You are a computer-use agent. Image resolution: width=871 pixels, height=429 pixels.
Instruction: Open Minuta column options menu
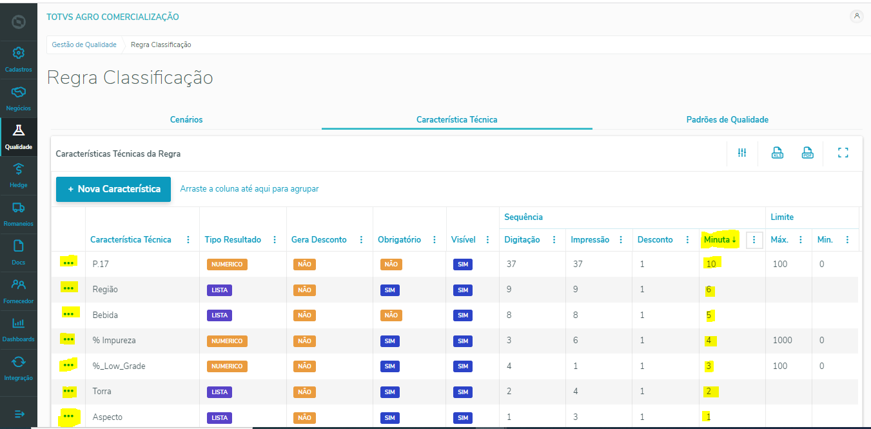754,240
